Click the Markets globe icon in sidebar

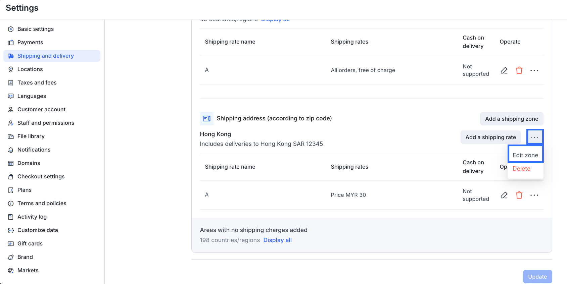(x=11, y=271)
